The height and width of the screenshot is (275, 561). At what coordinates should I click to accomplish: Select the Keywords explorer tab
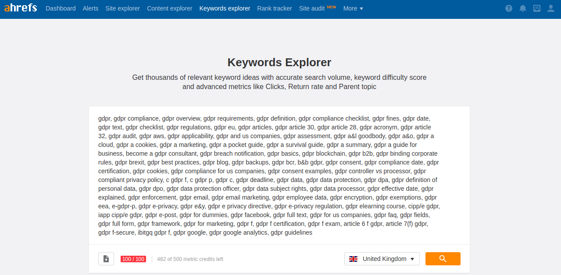[225, 8]
